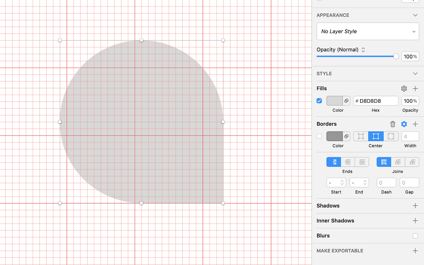Select the highlighted Center border position button
This screenshot has height=265, width=424.
pos(376,136)
